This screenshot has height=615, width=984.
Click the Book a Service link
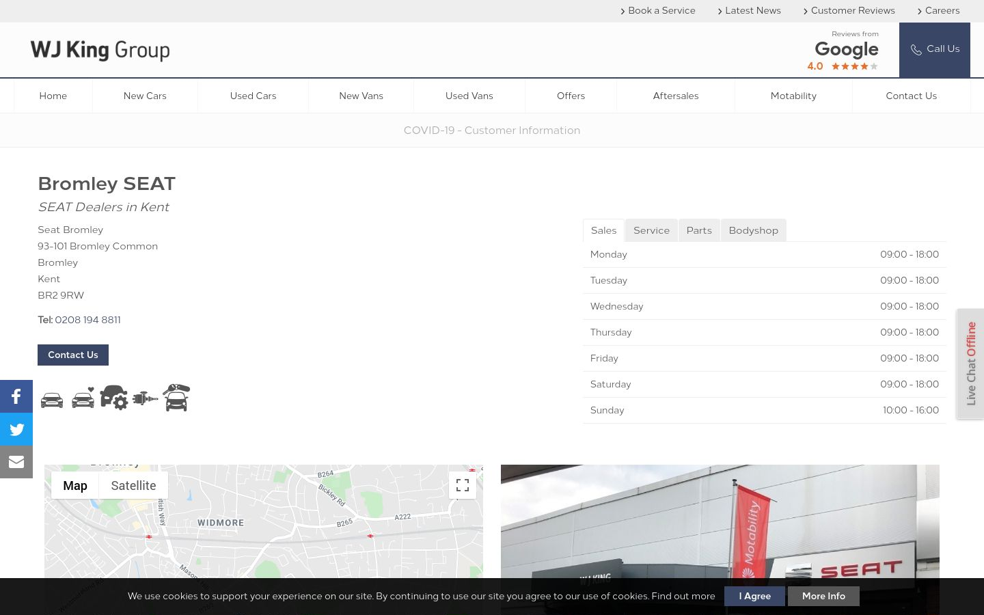tap(658, 10)
